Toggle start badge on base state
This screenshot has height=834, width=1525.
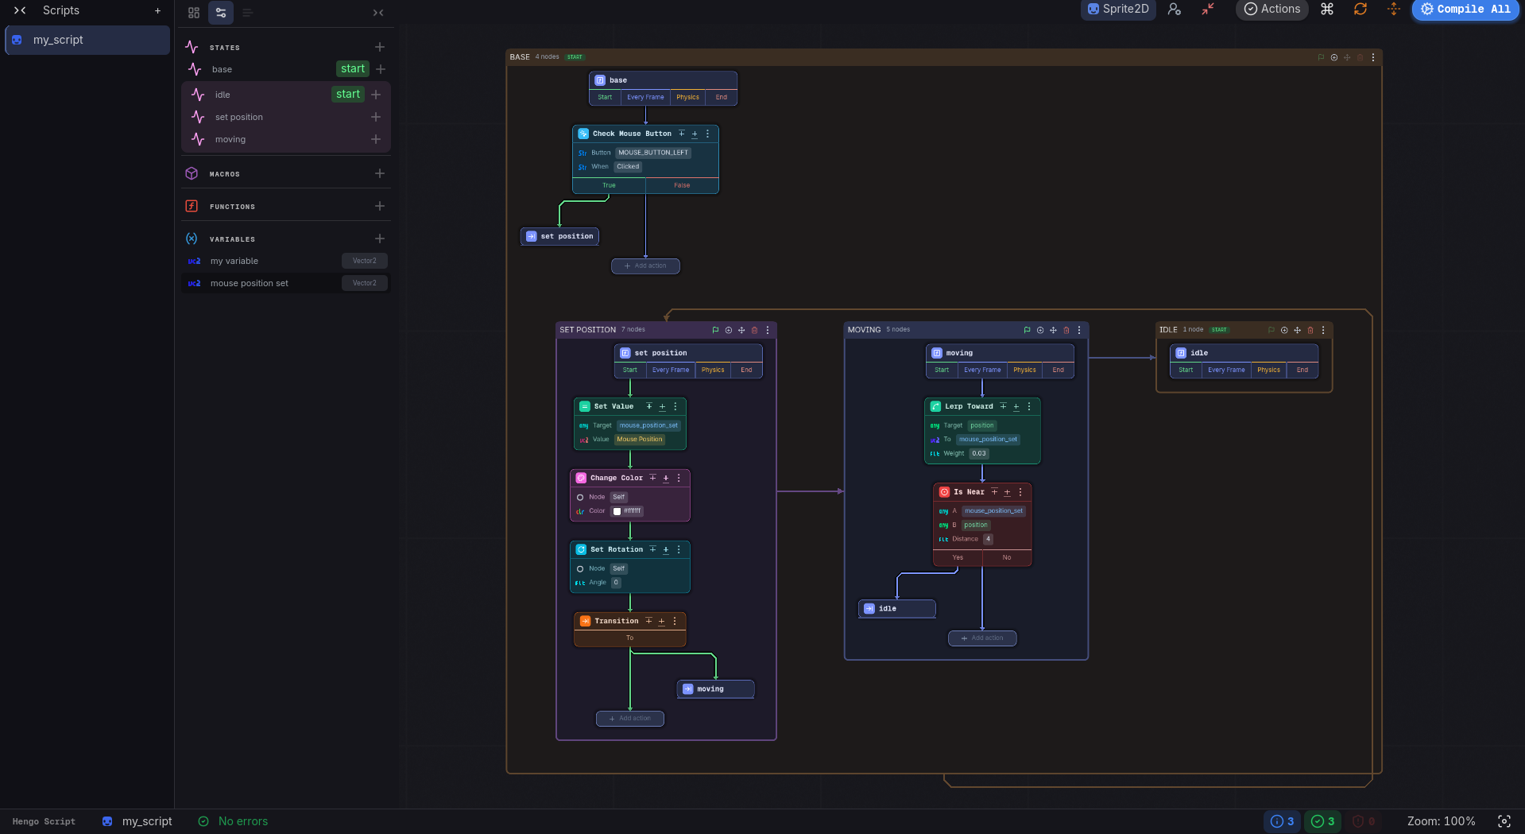click(x=353, y=69)
